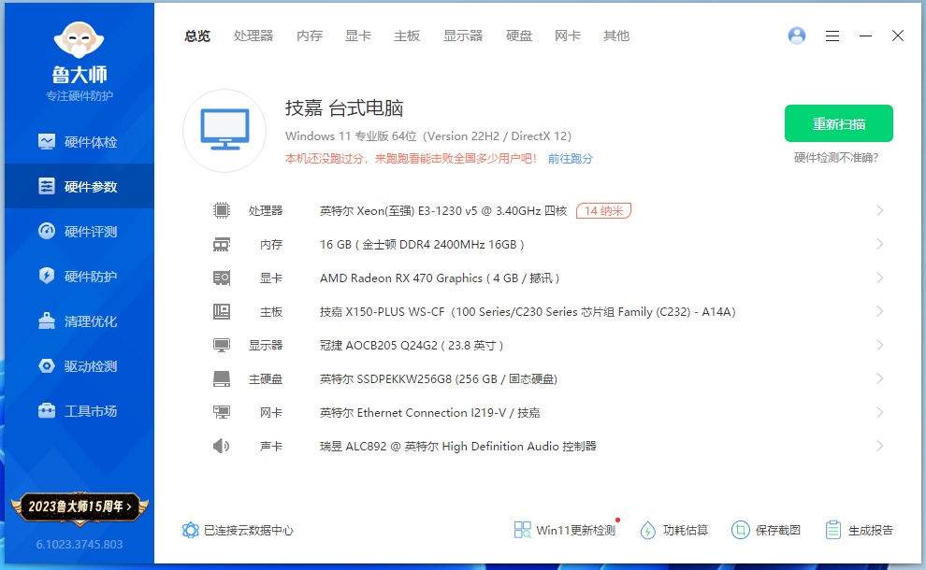The height and width of the screenshot is (570, 926).
Task: Open the power consumption estimate tool
Action: coord(673,530)
